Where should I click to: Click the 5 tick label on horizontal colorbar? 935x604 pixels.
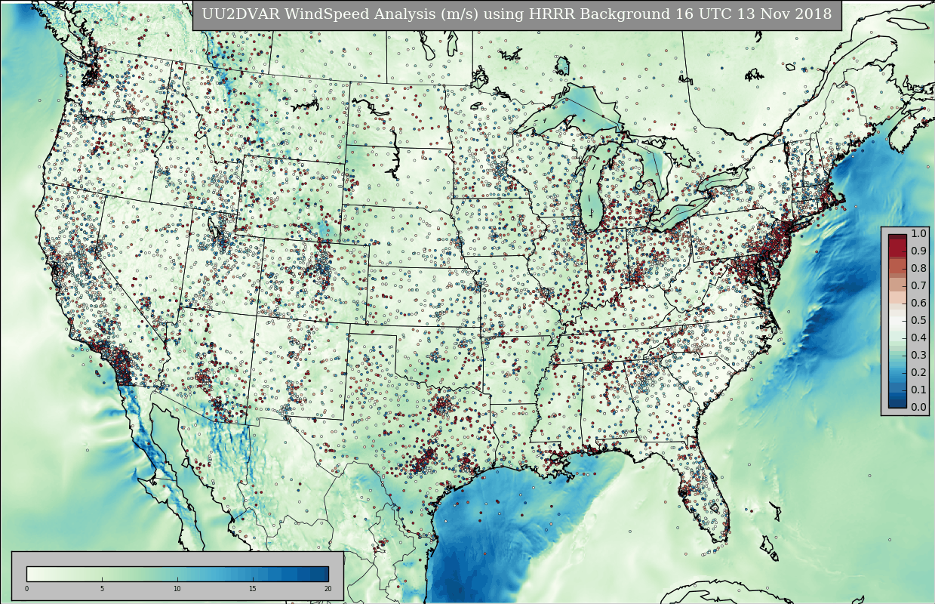[102, 589]
